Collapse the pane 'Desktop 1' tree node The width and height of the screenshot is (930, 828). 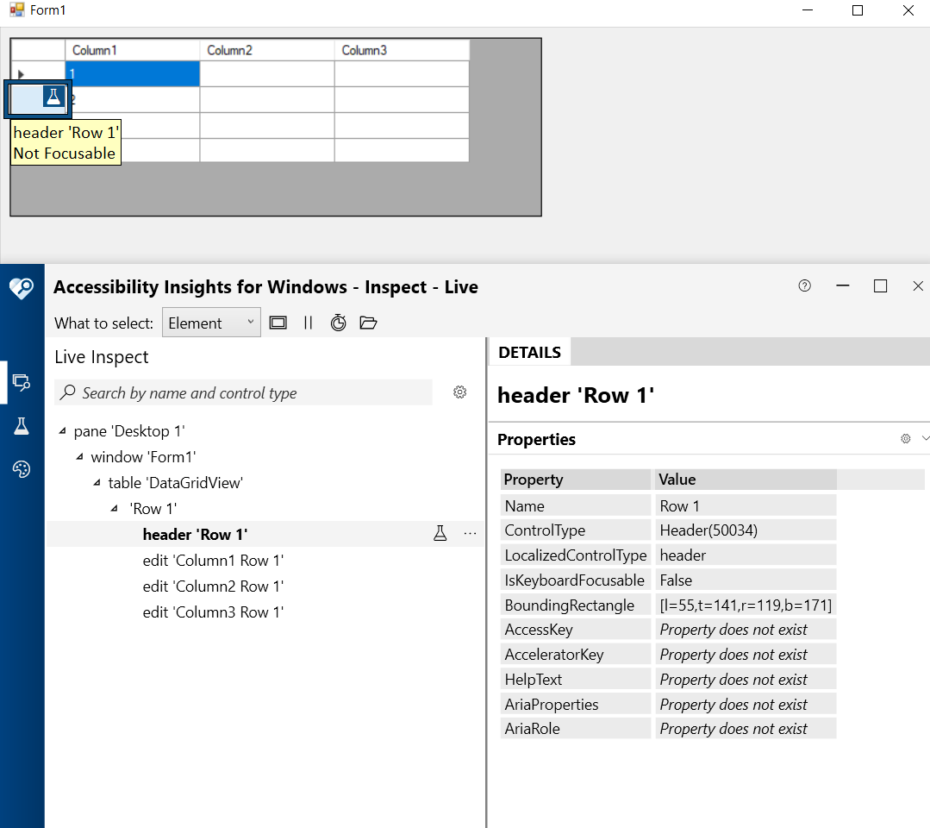click(x=63, y=431)
